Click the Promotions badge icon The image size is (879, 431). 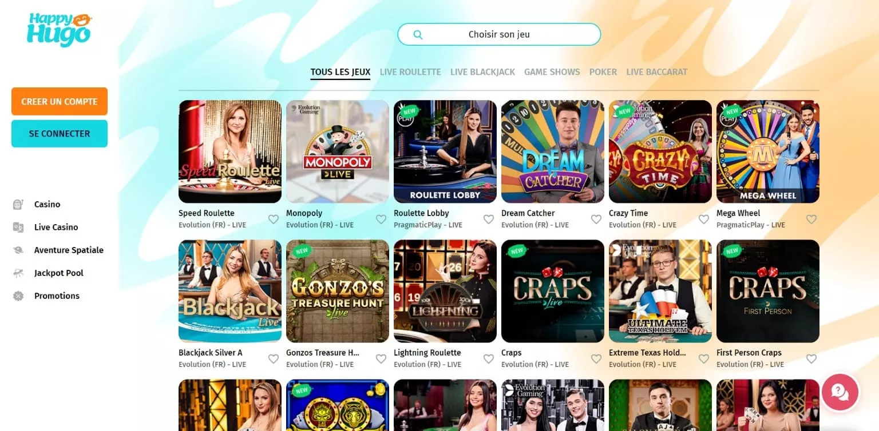tap(18, 296)
